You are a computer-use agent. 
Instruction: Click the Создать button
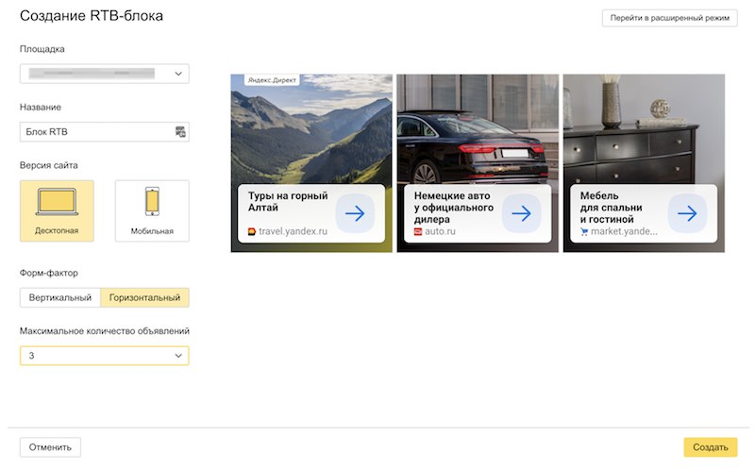click(x=711, y=447)
